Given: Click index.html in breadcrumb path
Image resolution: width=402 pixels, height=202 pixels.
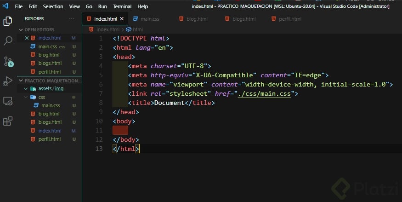Looking at the screenshot, I should tap(108, 29).
